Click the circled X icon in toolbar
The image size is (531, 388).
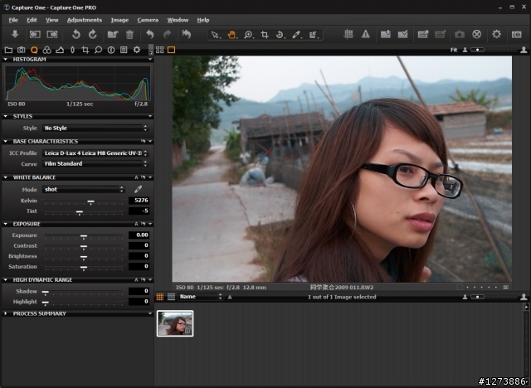point(477,34)
